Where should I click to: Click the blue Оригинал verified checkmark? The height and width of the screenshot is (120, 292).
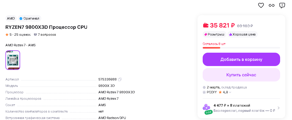(21, 18)
